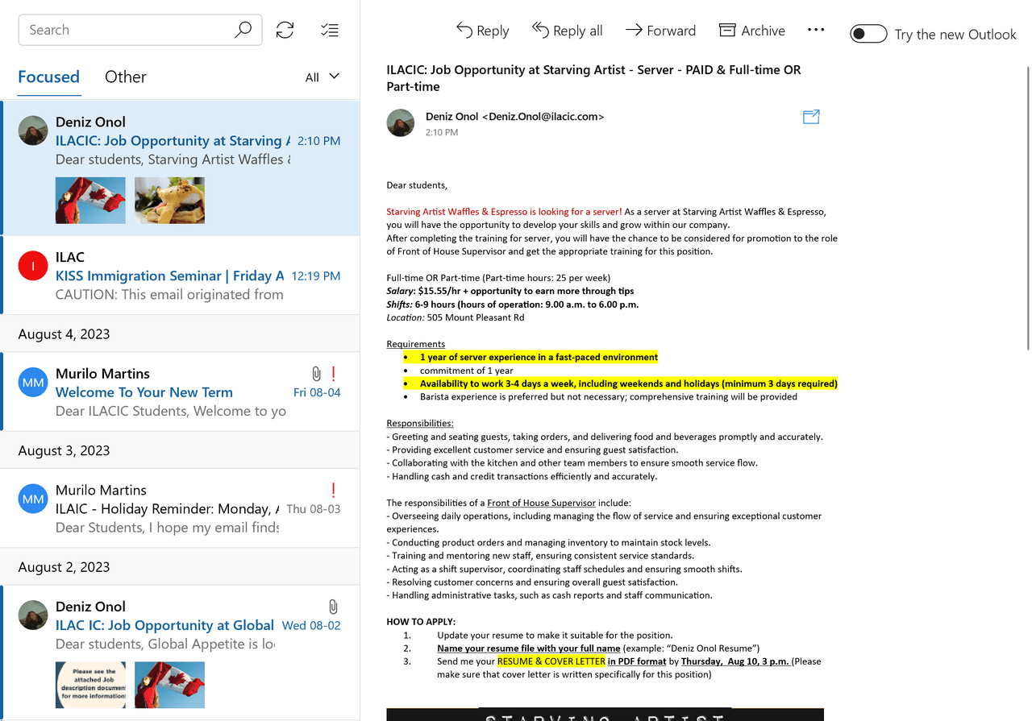Open the select messages checklist icon
1032x721 pixels.
(x=330, y=30)
